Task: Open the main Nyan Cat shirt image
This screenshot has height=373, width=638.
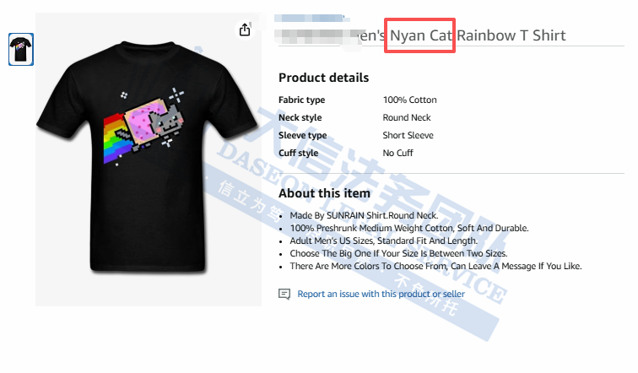Action: 149,159
